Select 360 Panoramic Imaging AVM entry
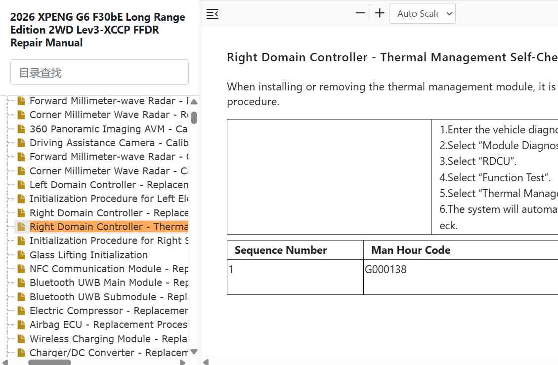This screenshot has width=558, height=365. 109,129
